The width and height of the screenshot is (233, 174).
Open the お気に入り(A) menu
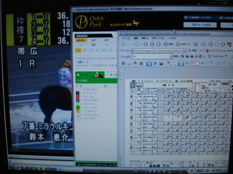[158, 38]
